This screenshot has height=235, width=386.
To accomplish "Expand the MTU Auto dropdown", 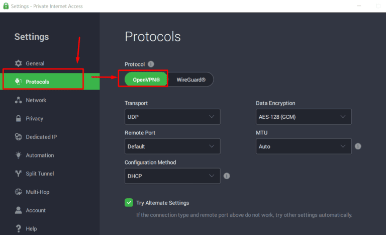I will pyautogui.click(x=303, y=146).
